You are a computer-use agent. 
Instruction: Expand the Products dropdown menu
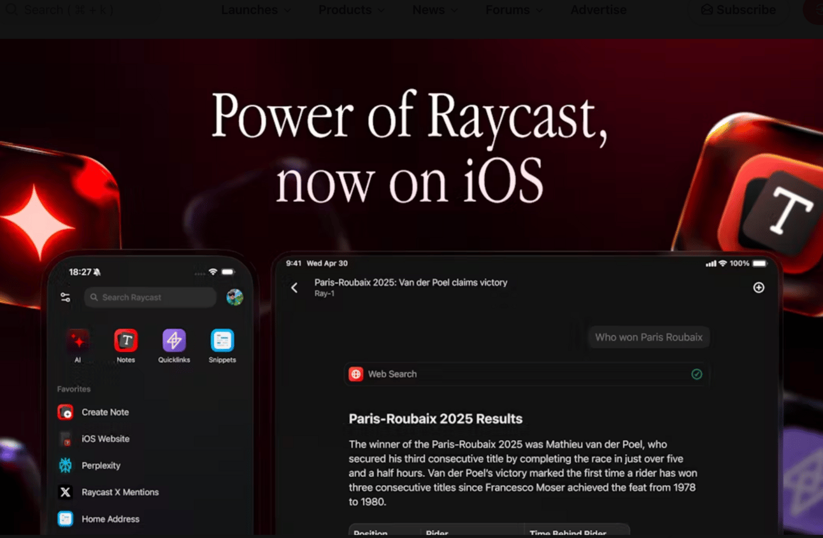352,10
